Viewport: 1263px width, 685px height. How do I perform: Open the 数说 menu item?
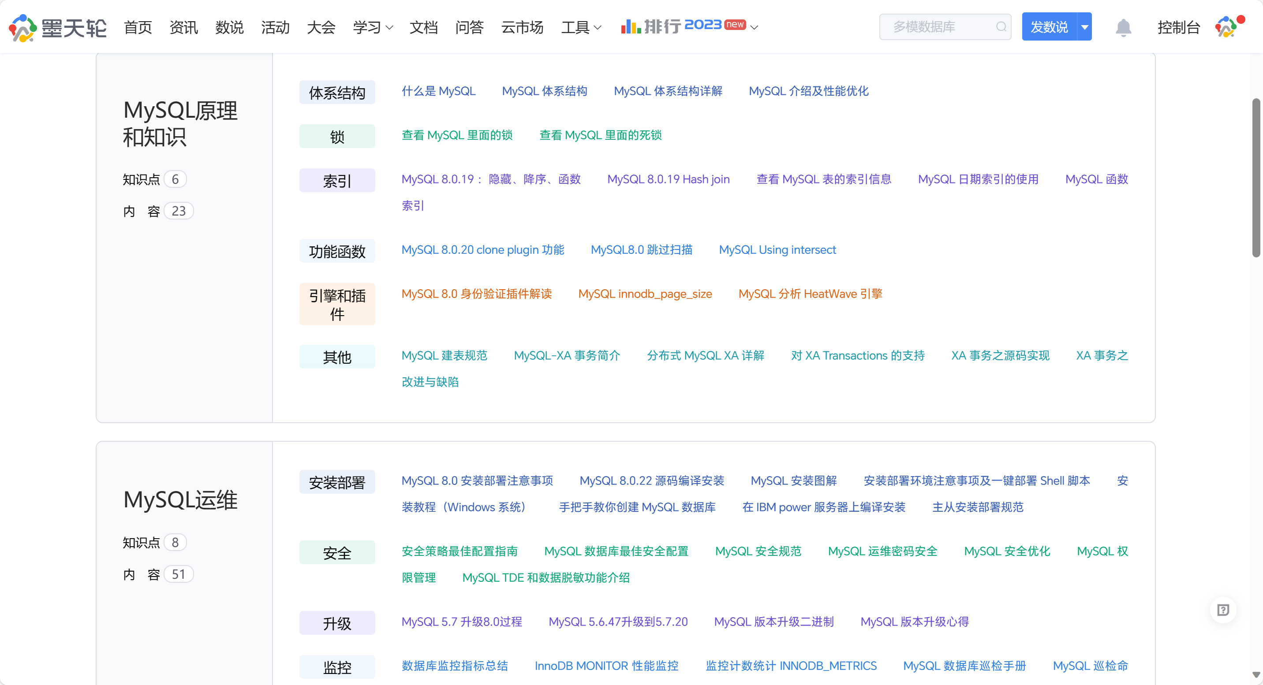pos(229,27)
